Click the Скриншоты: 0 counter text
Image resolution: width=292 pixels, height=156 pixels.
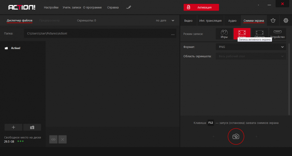[x=86, y=21]
